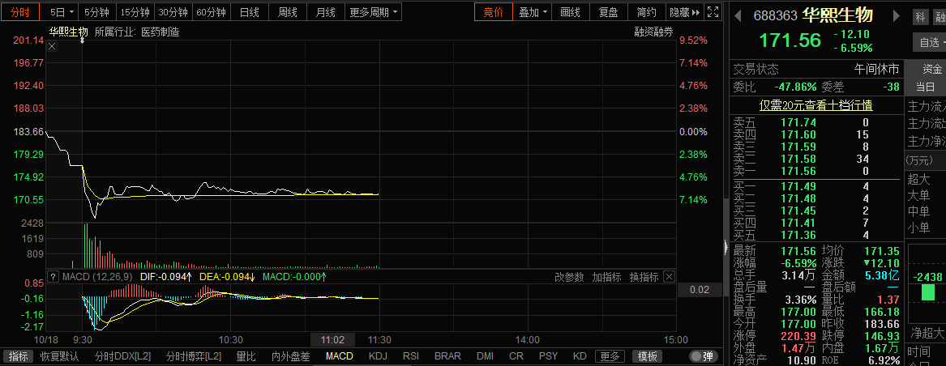
Task: Select the RSI indicator tab
Action: (411, 356)
